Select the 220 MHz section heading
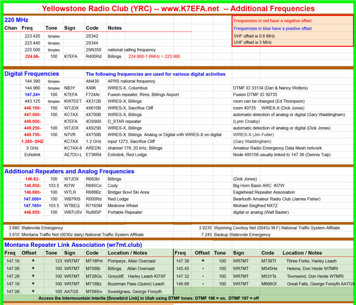 [x=16, y=20]
